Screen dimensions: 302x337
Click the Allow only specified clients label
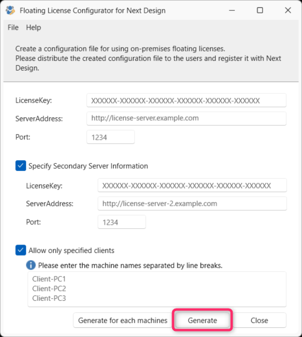pyautogui.click(x=71, y=251)
